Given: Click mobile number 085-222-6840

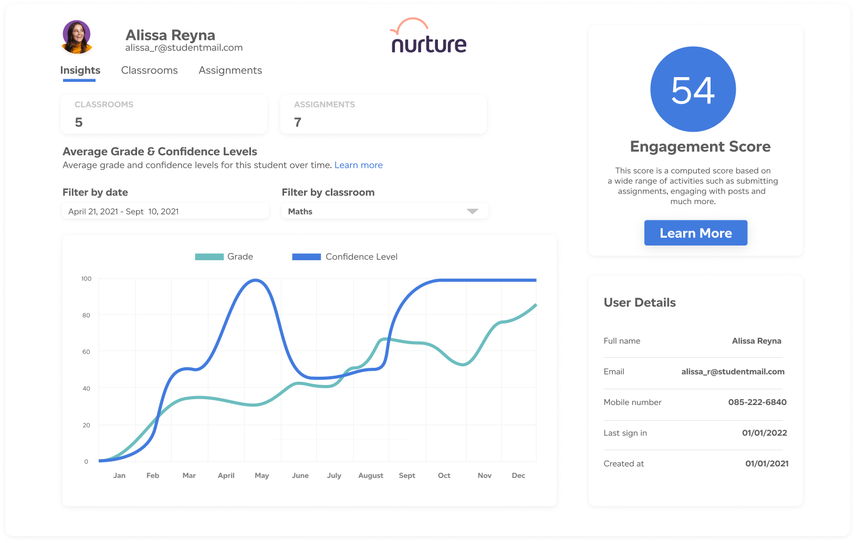Looking at the screenshot, I should point(757,402).
